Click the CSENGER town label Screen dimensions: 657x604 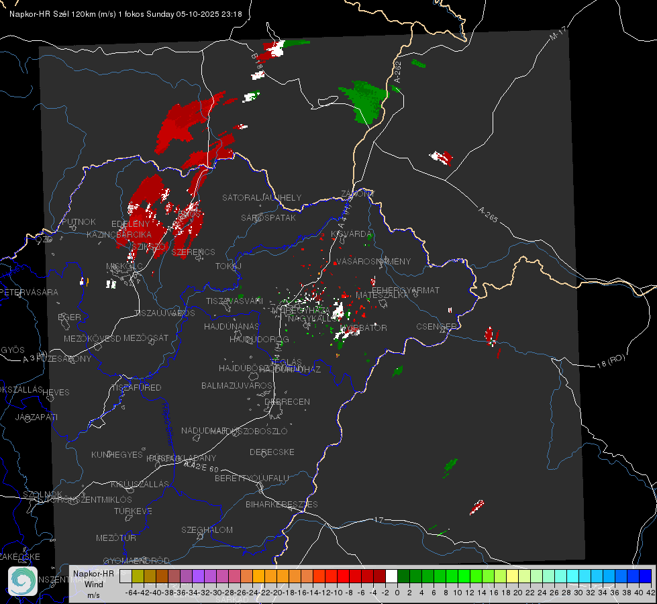436,327
